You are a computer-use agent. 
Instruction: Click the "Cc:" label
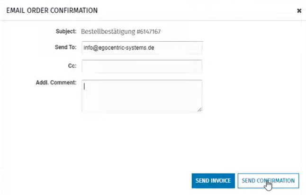72,66
